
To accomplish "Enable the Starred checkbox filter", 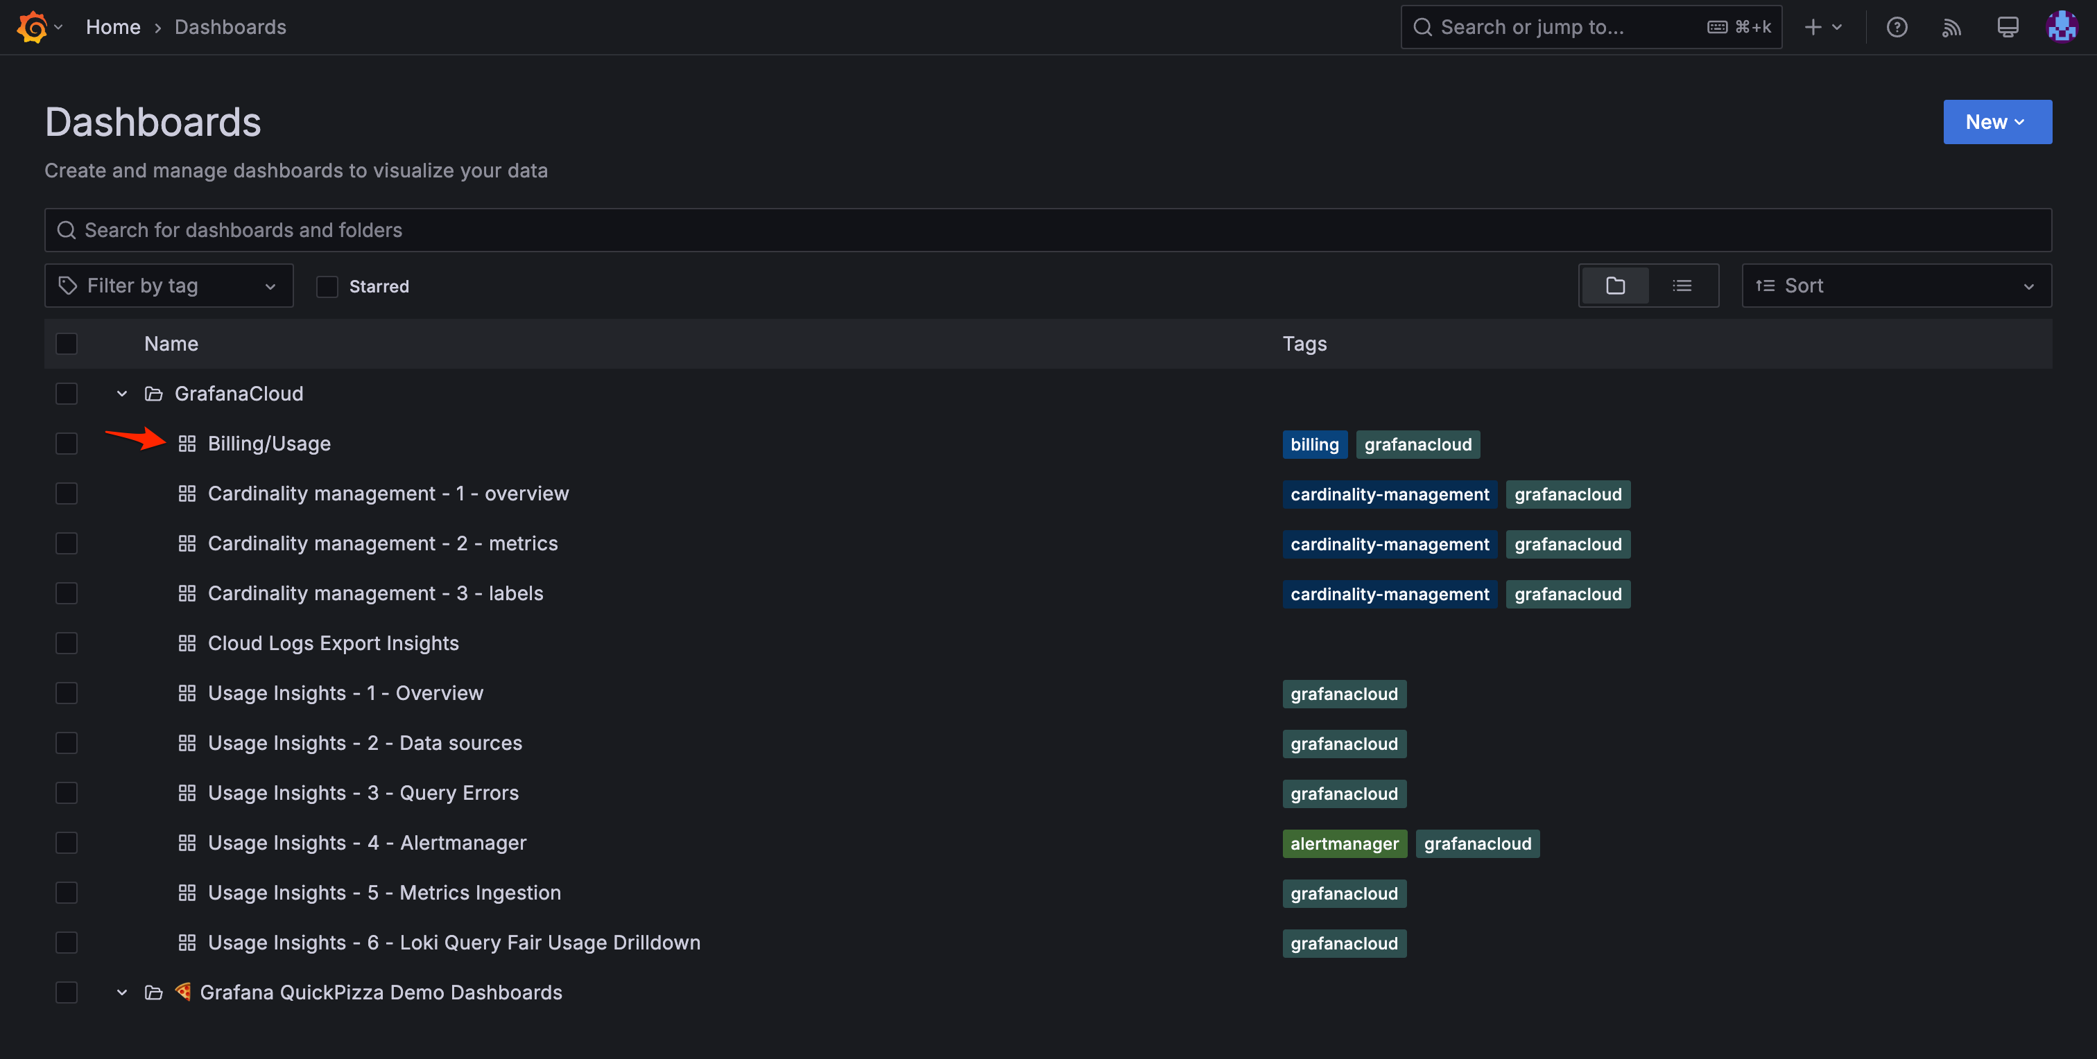I will [327, 286].
